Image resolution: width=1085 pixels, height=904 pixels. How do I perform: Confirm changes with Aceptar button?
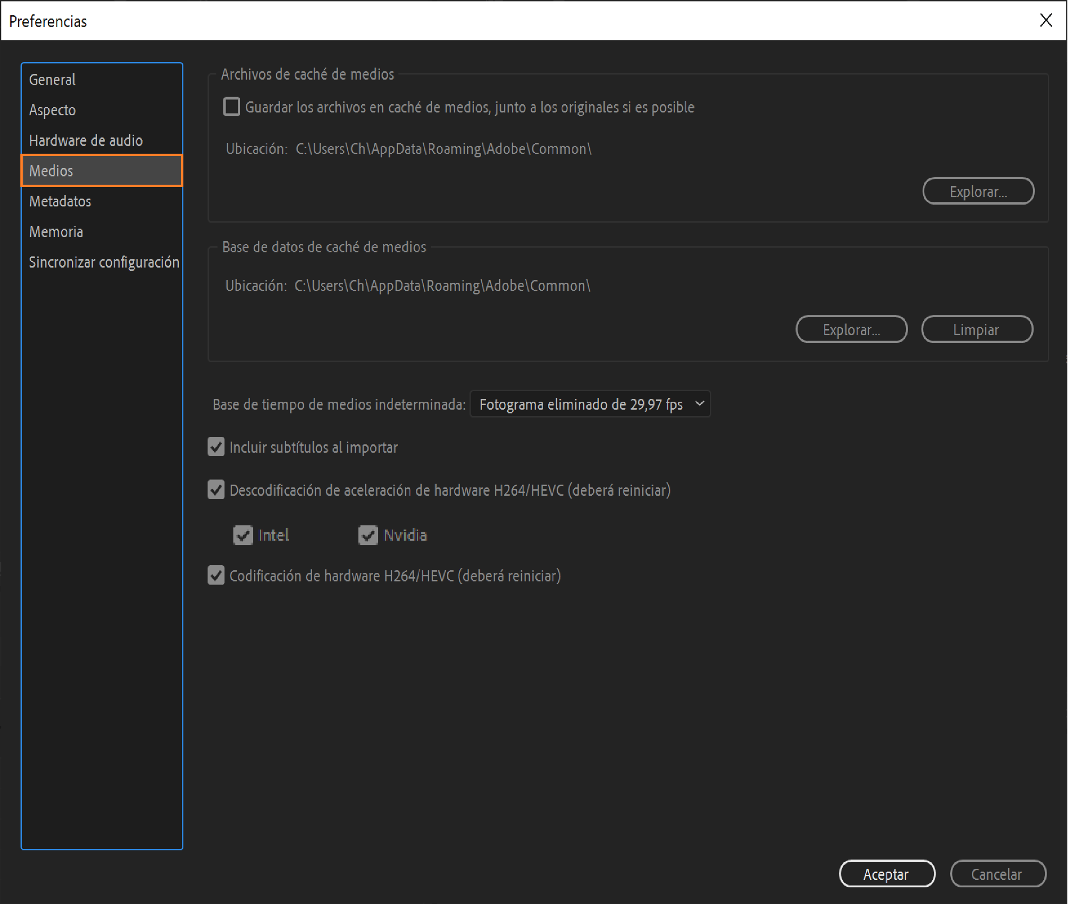(x=887, y=874)
